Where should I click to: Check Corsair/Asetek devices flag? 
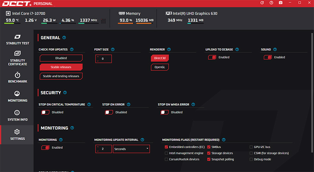(x=166, y=159)
